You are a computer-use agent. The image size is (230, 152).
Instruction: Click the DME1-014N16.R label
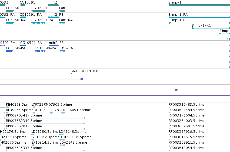85,71
